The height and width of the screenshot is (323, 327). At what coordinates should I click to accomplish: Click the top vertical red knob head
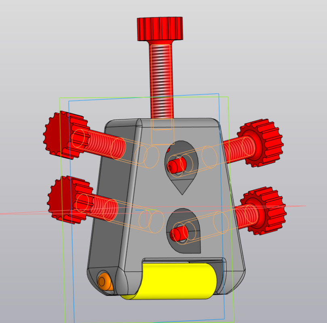tap(160, 29)
